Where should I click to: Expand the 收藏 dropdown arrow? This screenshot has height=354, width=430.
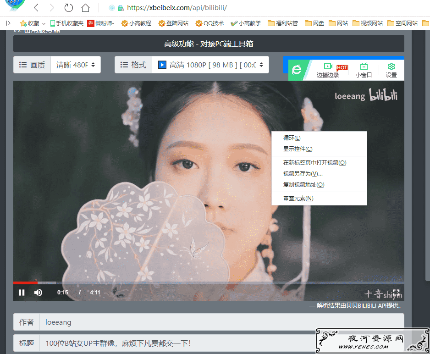[x=44, y=23]
